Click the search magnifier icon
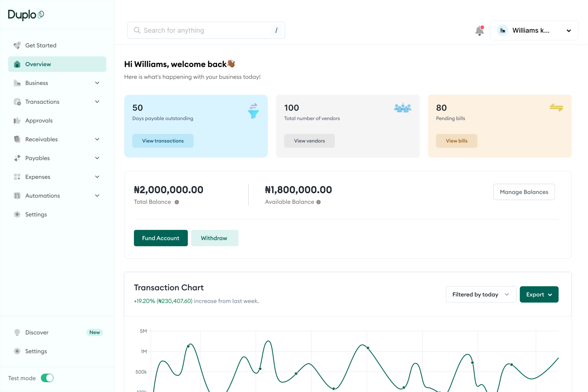 (x=137, y=30)
